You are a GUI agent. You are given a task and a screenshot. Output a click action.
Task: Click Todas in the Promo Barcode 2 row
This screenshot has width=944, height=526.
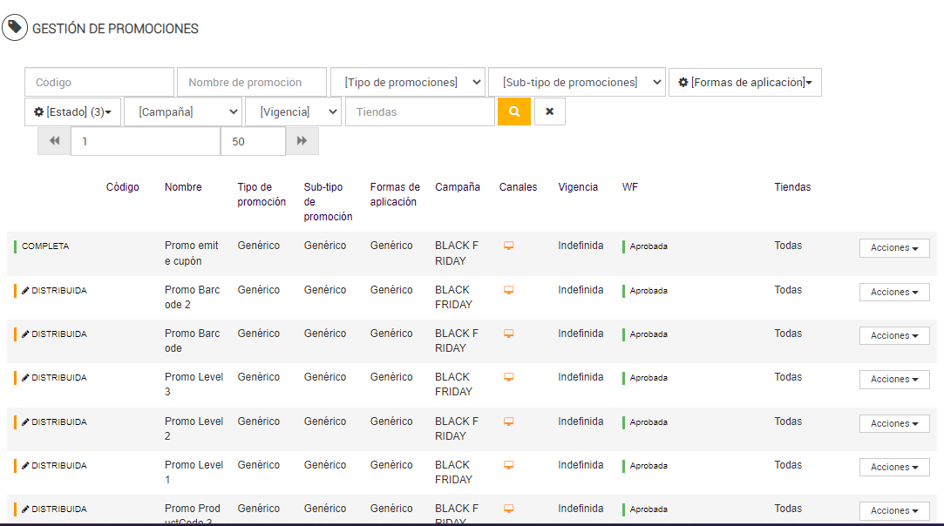[788, 289]
